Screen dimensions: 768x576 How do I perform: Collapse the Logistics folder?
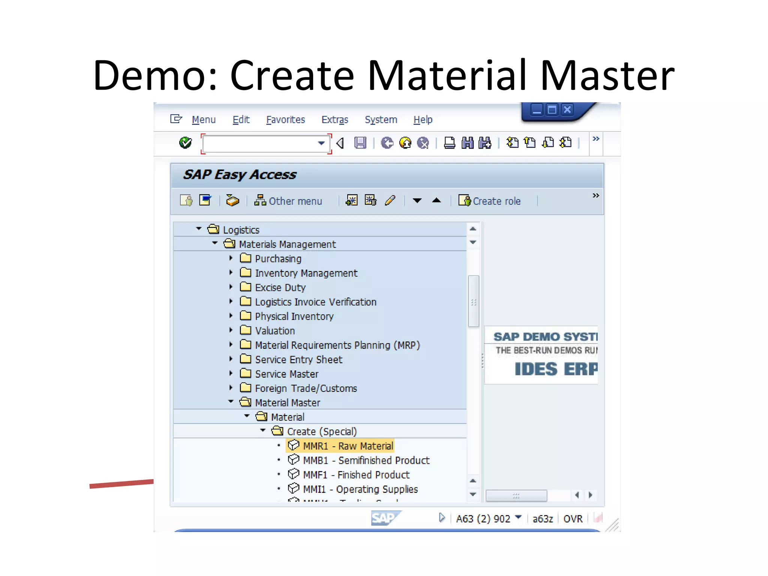tap(199, 228)
